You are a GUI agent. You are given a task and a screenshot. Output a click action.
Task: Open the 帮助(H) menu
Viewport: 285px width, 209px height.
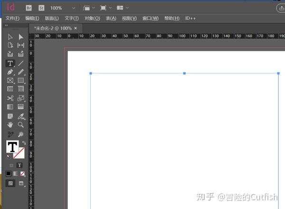tap(172, 18)
